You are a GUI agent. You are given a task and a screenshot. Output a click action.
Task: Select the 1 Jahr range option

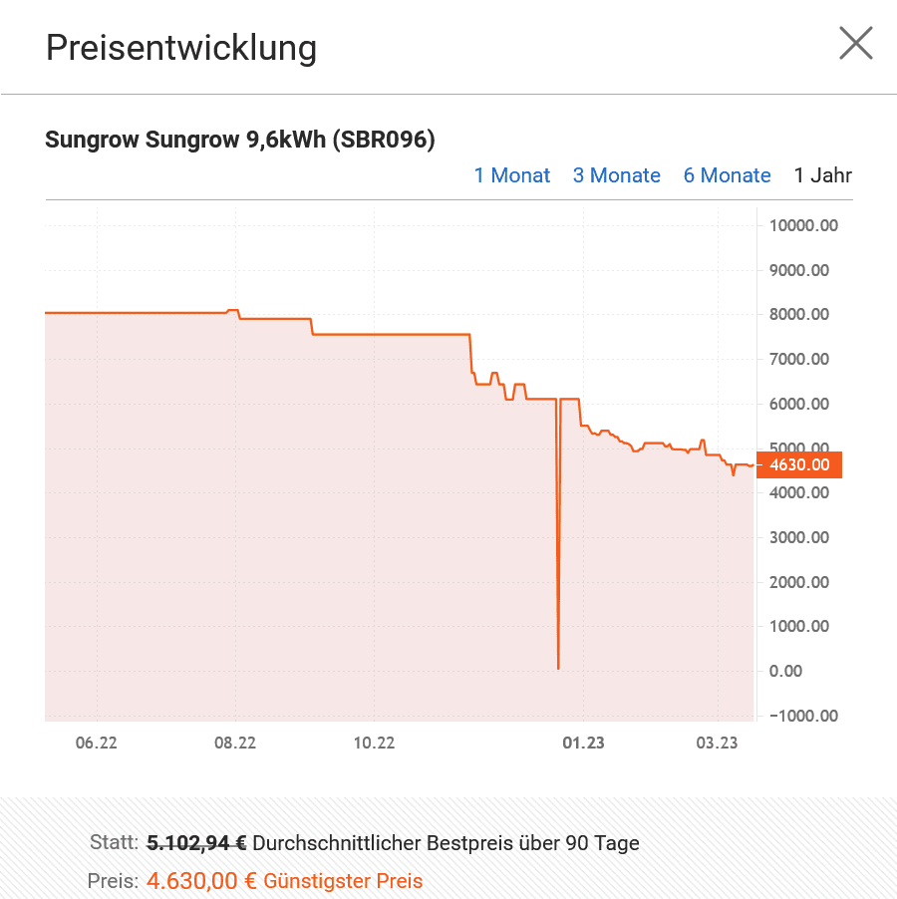[x=822, y=174]
